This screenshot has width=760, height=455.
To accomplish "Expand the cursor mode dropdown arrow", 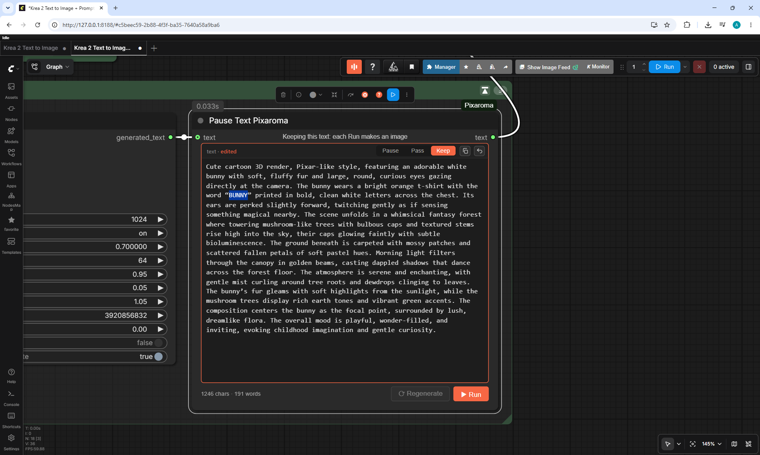I will (x=679, y=444).
